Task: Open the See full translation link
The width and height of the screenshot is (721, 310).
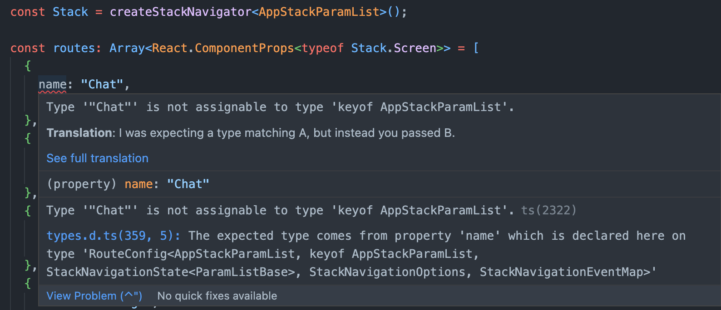Action: pyautogui.click(x=98, y=158)
